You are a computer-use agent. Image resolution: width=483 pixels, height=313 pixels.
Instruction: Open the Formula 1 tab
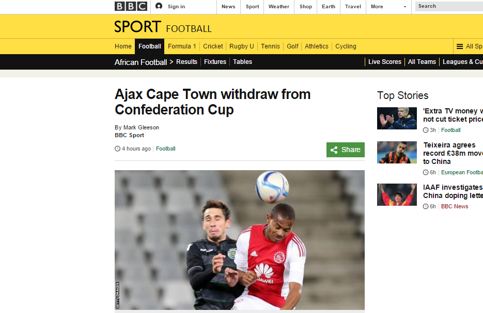click(182, 46)
